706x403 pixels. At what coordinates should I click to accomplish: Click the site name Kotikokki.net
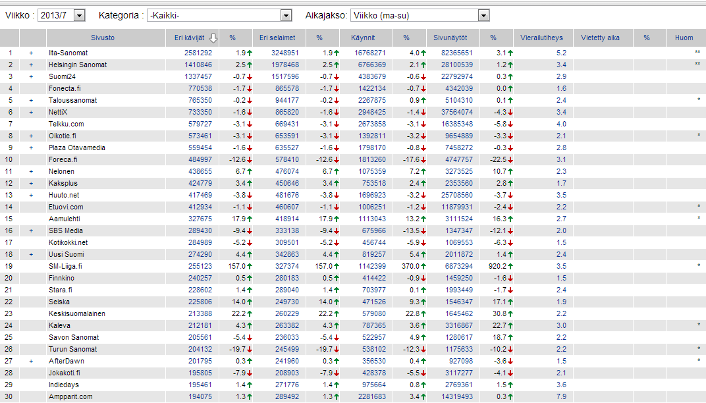tap(68, 243)
